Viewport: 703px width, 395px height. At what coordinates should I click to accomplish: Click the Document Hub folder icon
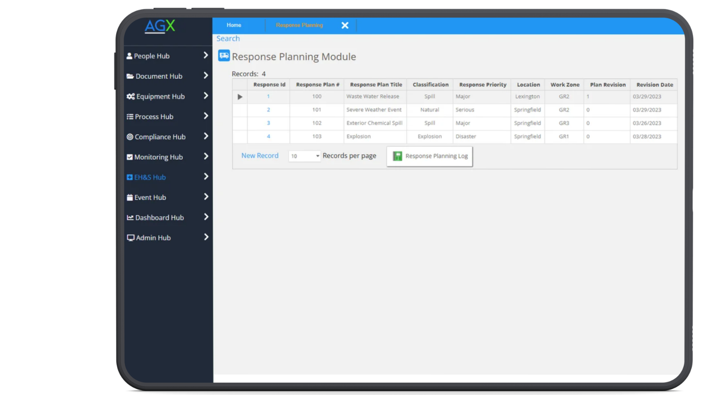[130, 76]
